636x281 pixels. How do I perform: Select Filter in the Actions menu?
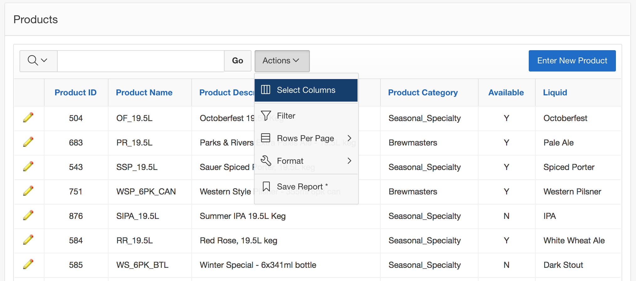tap(286, 116)
